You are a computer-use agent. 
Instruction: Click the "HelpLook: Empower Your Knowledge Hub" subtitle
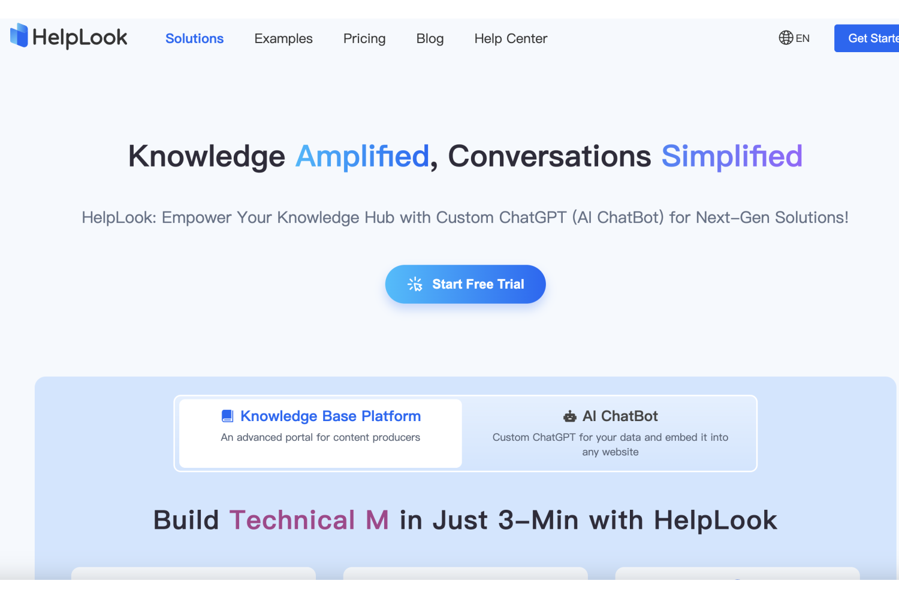coord(465,217)
